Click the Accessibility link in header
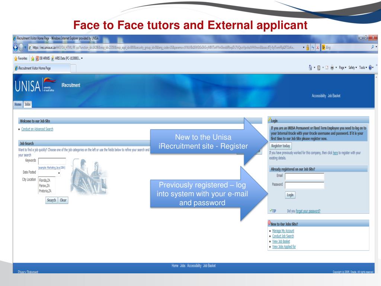Image resolution: width=381 pixels, height=286 pixels. pyautogui.click(x=319, y=96)
